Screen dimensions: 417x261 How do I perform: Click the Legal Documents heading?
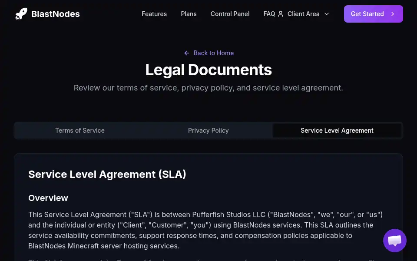(208, 70)
